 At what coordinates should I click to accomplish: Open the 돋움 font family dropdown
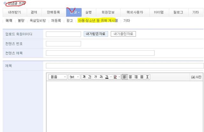[58, 77]
